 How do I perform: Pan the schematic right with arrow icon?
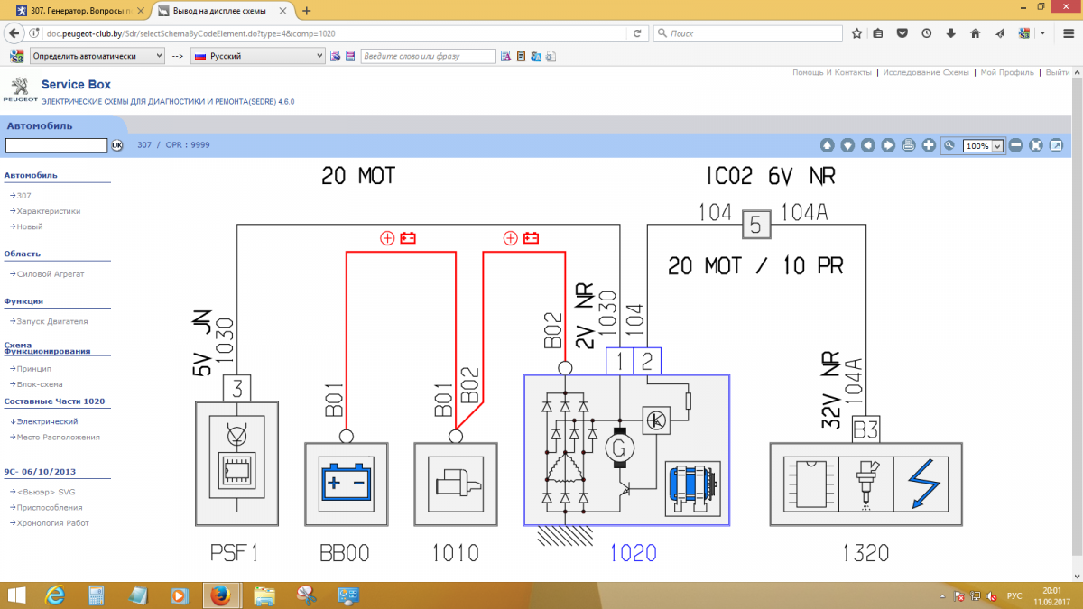coord(886,144)
